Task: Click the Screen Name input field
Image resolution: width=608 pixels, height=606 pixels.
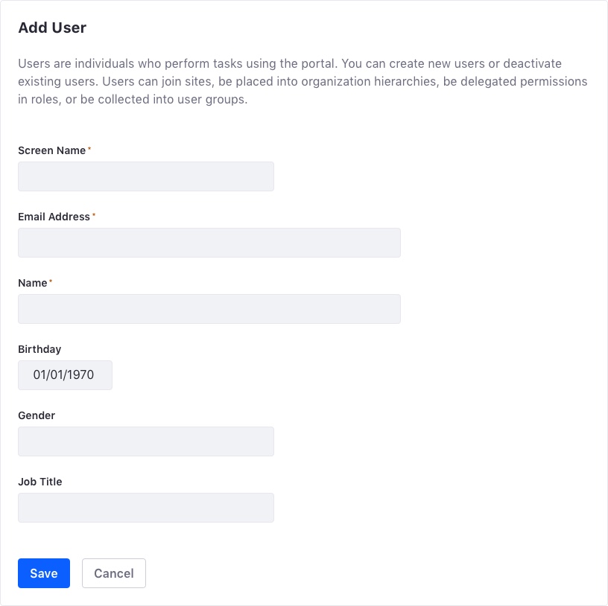Action: coord(145,176)
